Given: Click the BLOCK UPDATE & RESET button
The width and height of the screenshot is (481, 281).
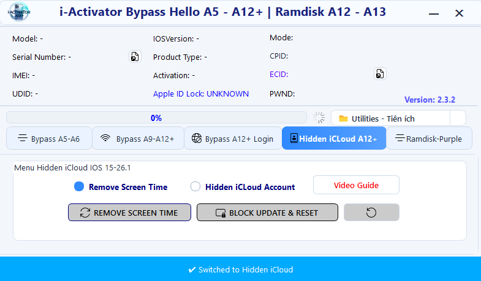Looking at the screenshot, I should pyautogui.click(x=268, y=213).
